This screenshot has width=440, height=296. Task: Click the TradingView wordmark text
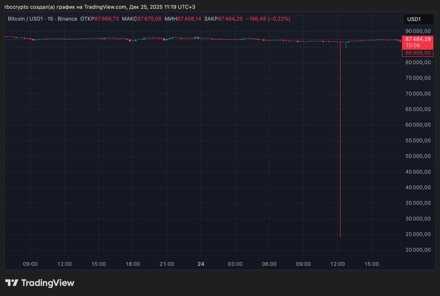click(x=48, y=283)
